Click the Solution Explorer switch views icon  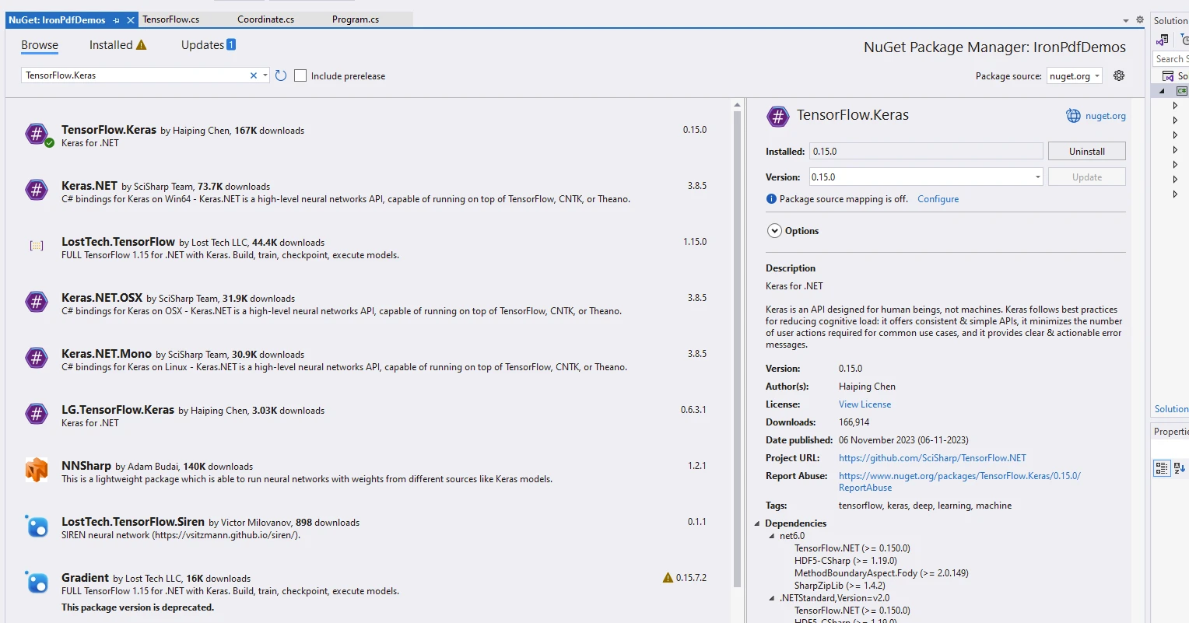tap(1163, 39)
